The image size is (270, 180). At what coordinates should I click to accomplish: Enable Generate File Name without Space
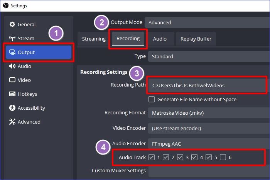pos(152,99)
